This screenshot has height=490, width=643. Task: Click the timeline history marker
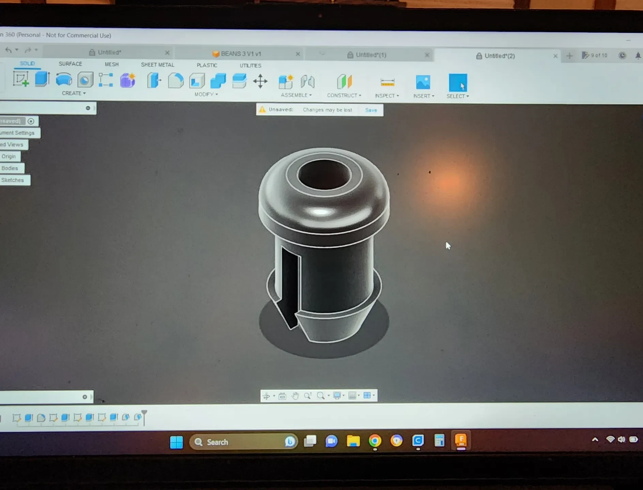click(144, 417)
